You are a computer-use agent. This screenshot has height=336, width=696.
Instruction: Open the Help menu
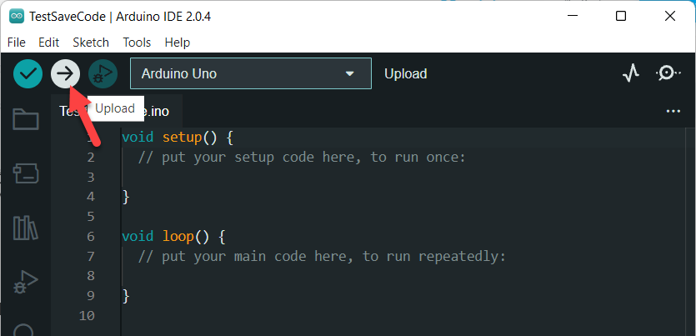click(x=177, y=43)
